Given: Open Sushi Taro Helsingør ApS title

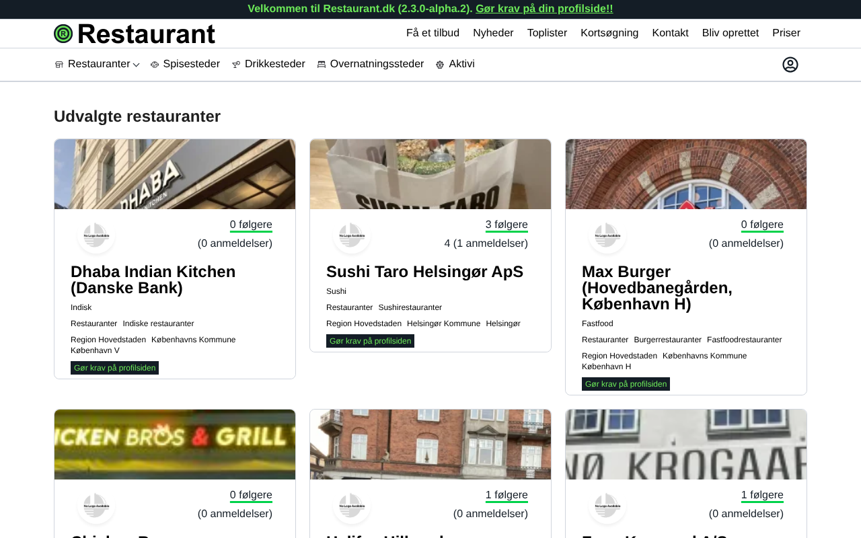Looking at the screenshot, I should point(424,272).
